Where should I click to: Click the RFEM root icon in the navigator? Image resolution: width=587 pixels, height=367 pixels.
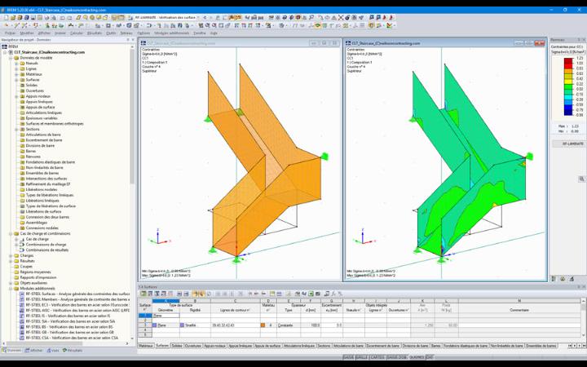(5, 46)
